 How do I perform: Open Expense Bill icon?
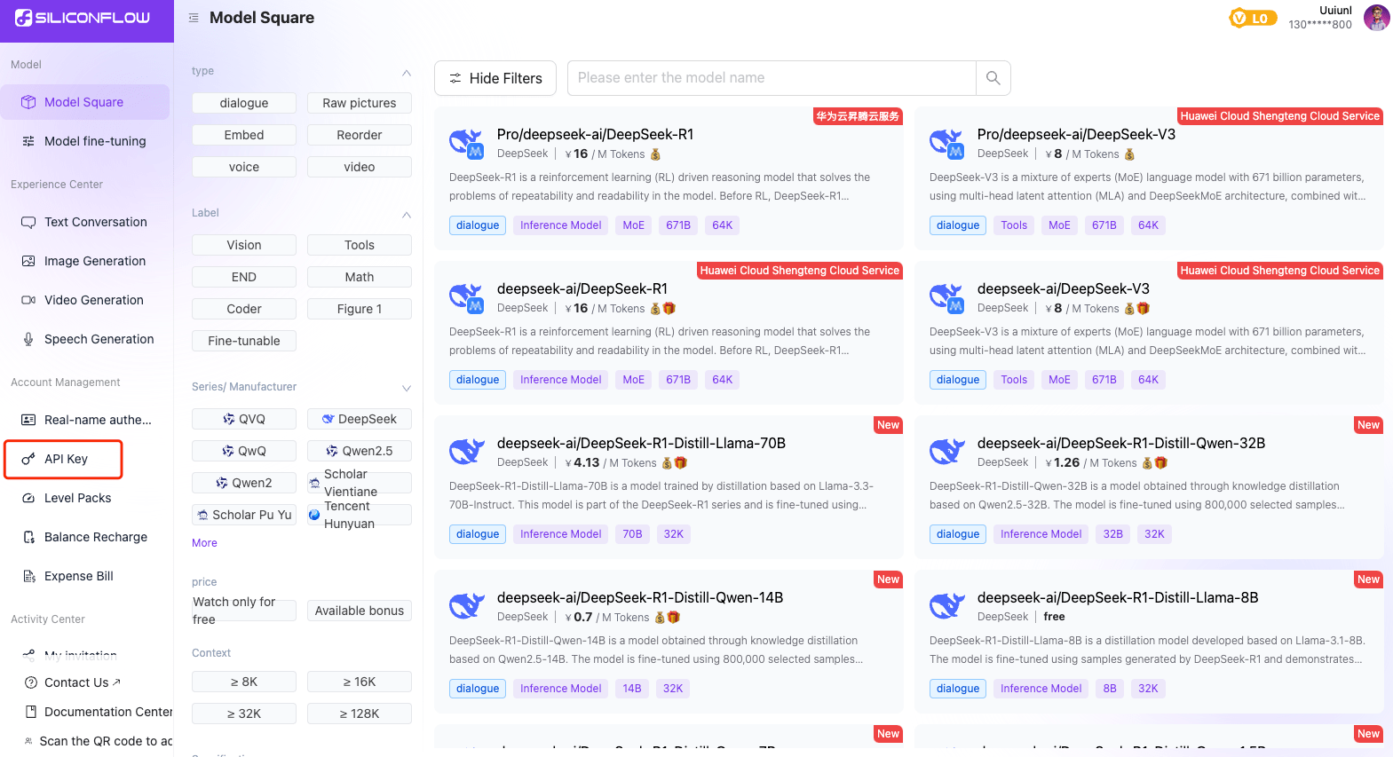28,576
